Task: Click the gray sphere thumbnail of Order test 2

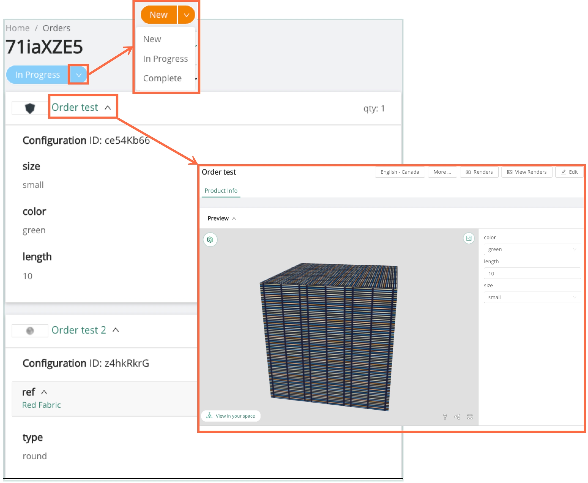Action: [30, 331]
